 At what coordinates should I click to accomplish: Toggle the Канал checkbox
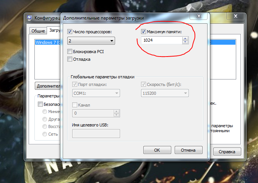(x=75, y=105)
